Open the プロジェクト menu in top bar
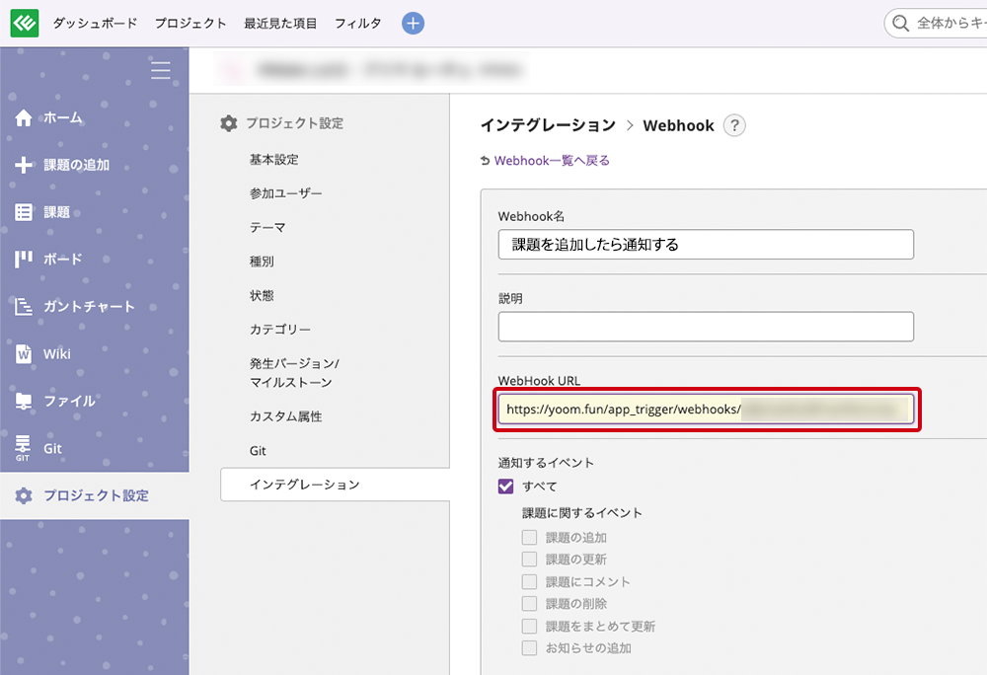 click(190, 23)
